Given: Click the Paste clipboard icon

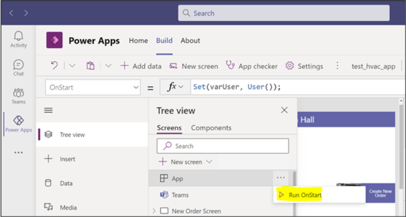Looking at the screenshot, I should pyautogui.click(x=90, y=66).
